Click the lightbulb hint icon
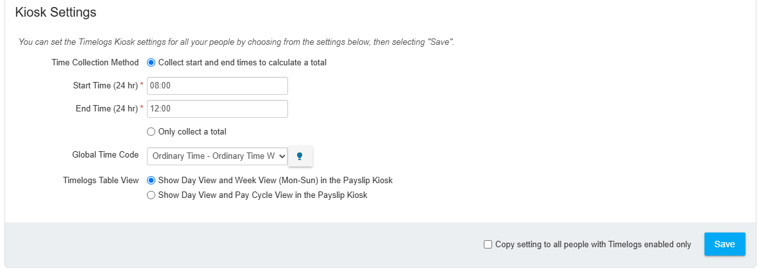The width and height of the screenshot is (759, 269). [300, 156]
